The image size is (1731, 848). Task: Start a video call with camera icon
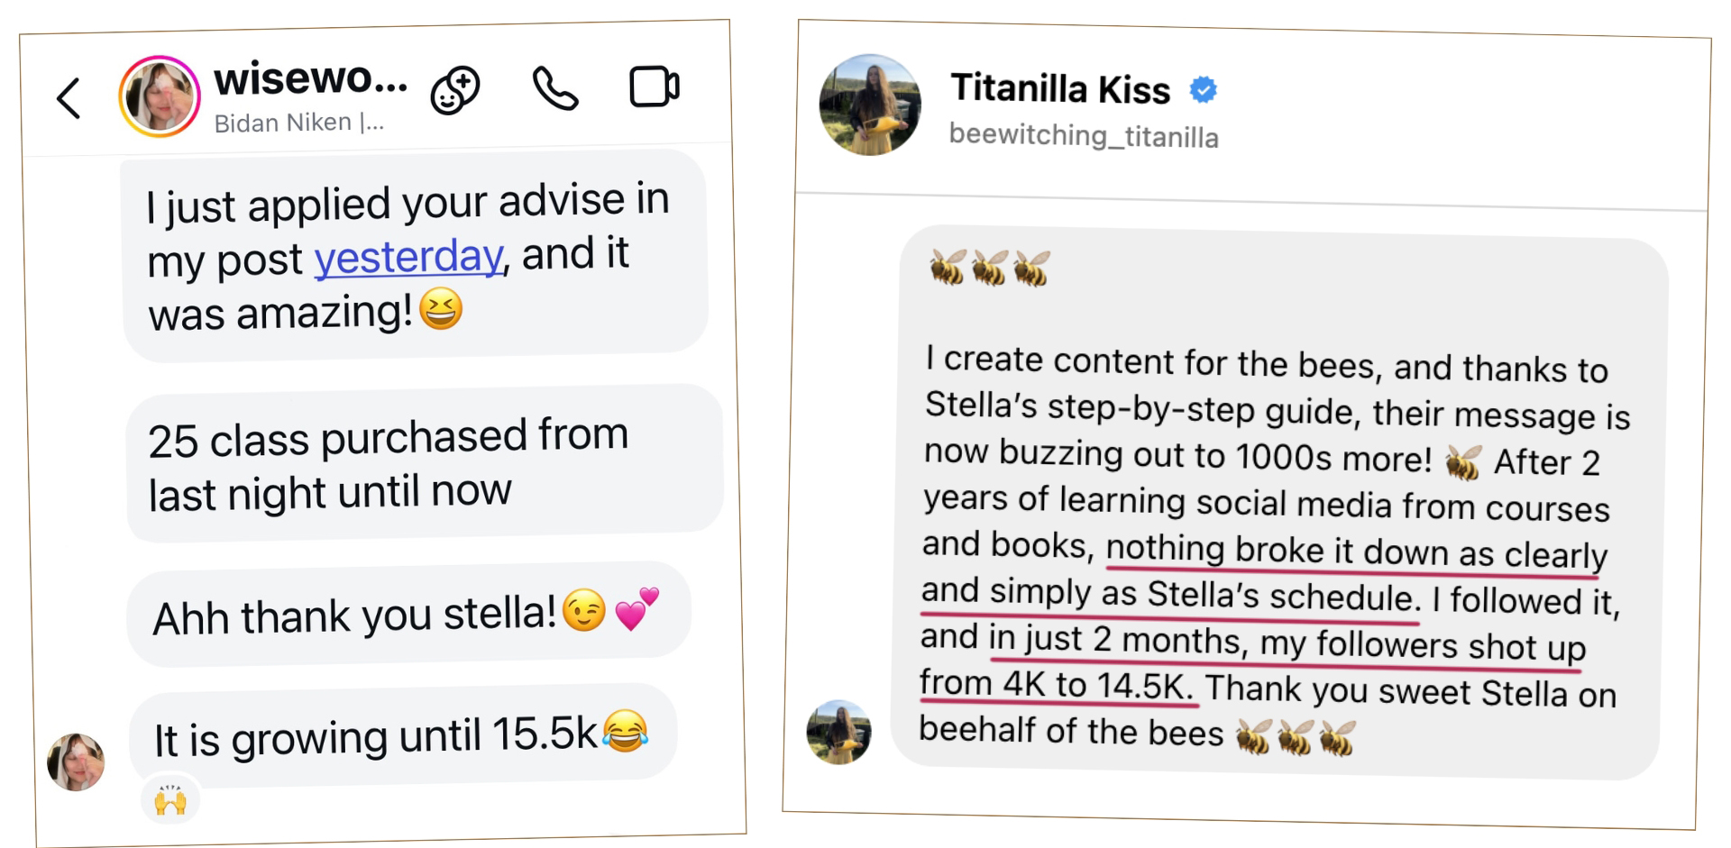[x=654, y=87]
